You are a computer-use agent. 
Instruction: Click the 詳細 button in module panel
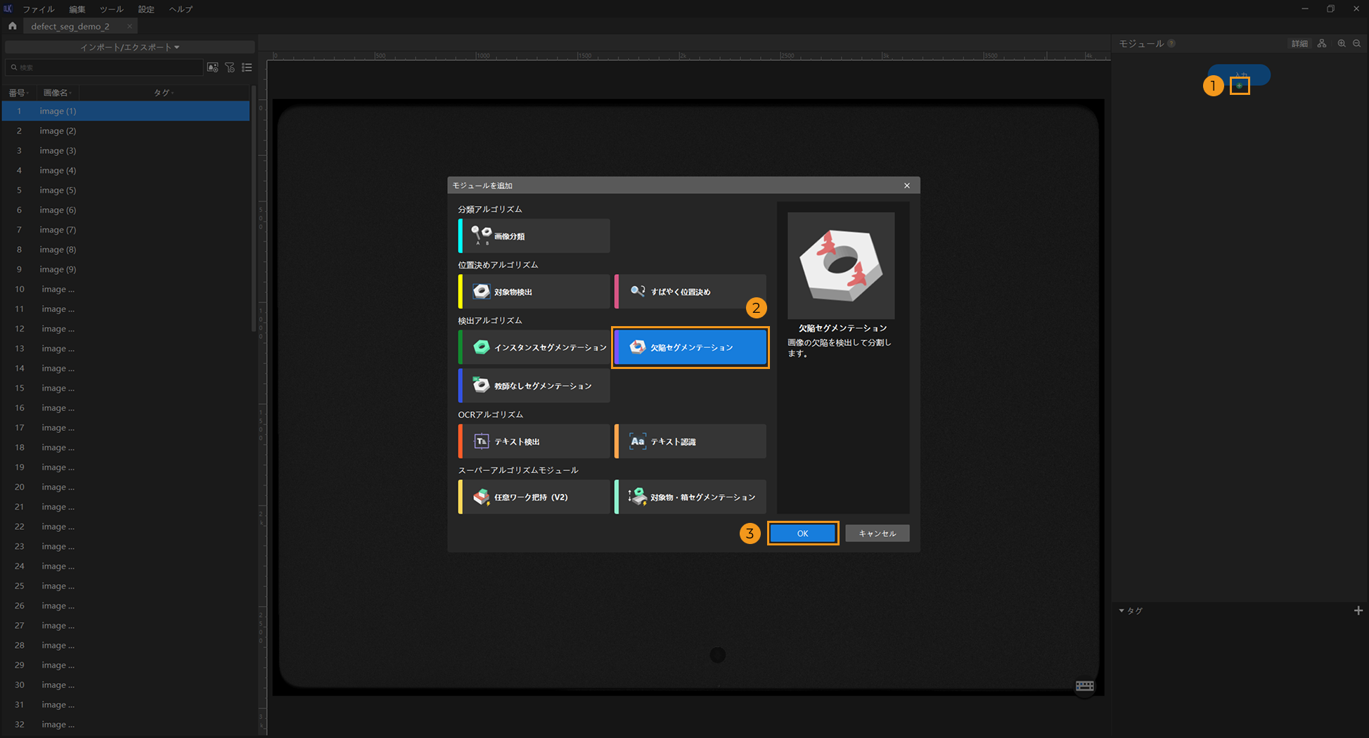click(x=1299, y=44)
